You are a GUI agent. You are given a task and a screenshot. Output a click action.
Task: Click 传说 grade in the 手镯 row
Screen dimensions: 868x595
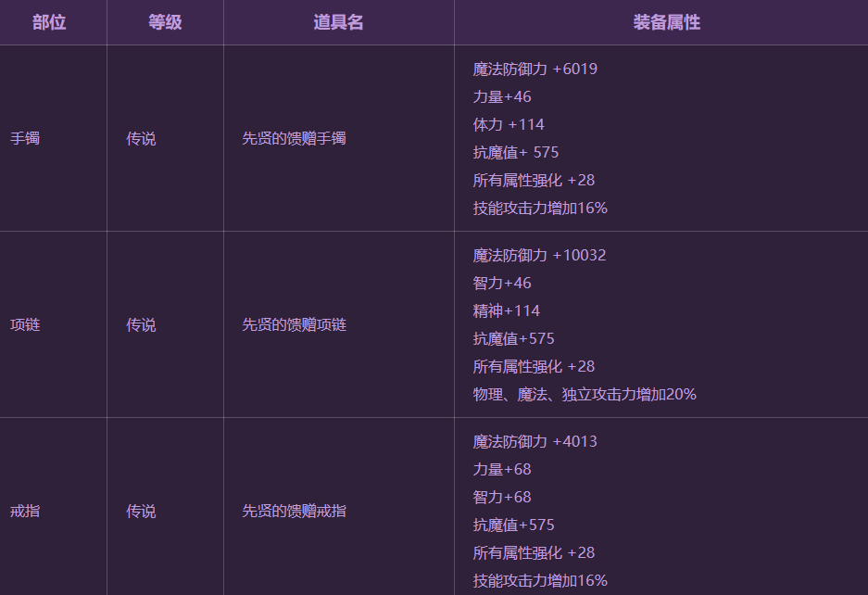pos(141,139)
